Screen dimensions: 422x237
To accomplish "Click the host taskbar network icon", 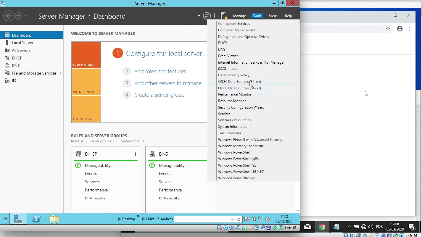I will [364, 227].
